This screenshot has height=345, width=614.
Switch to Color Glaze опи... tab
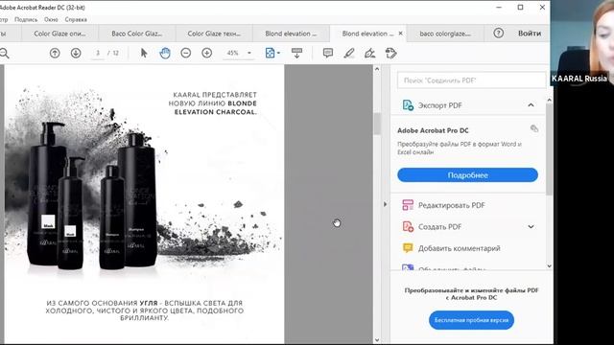click(x=59, y=34)
